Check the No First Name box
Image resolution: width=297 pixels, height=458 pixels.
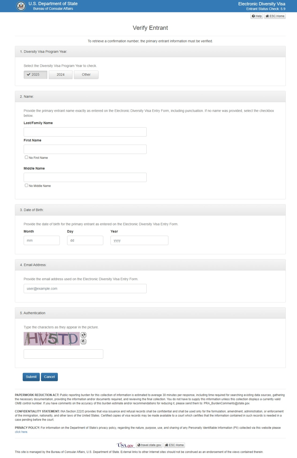click(x=26, y=157)
